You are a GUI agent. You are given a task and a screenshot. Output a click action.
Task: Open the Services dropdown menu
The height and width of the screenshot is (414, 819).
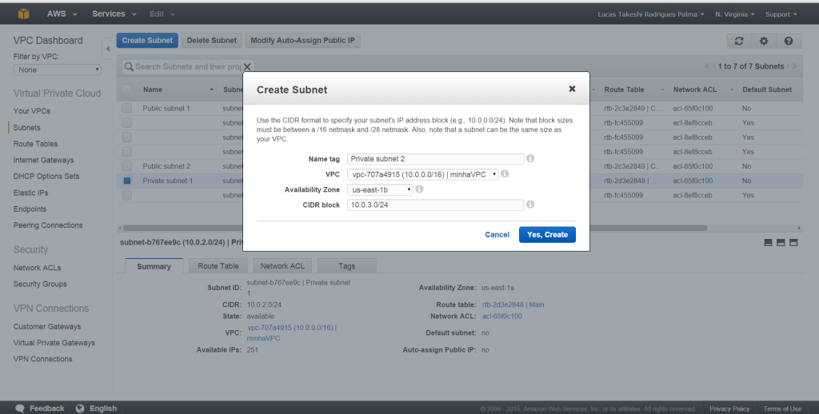tap(114, 14)
